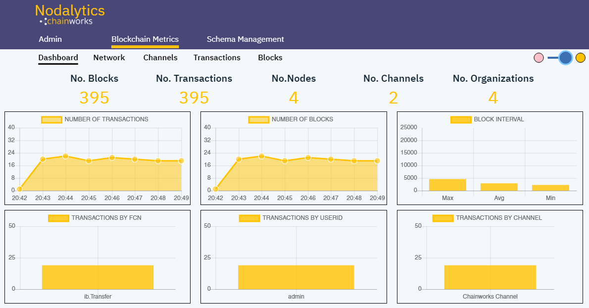Toggle the Number of Transactions legend swatch

pyautogui.click(x=51, y=119)
